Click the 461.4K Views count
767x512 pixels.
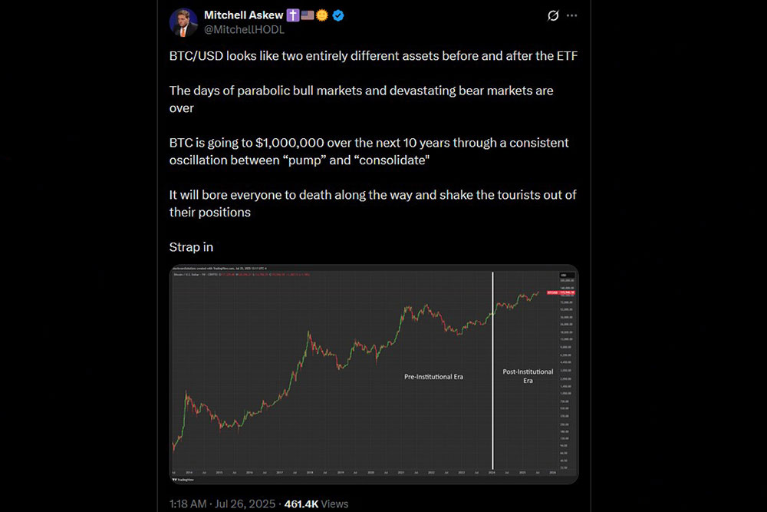[316, 504]
